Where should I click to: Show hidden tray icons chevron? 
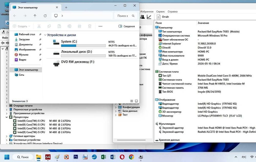click(x=236, y=157)
